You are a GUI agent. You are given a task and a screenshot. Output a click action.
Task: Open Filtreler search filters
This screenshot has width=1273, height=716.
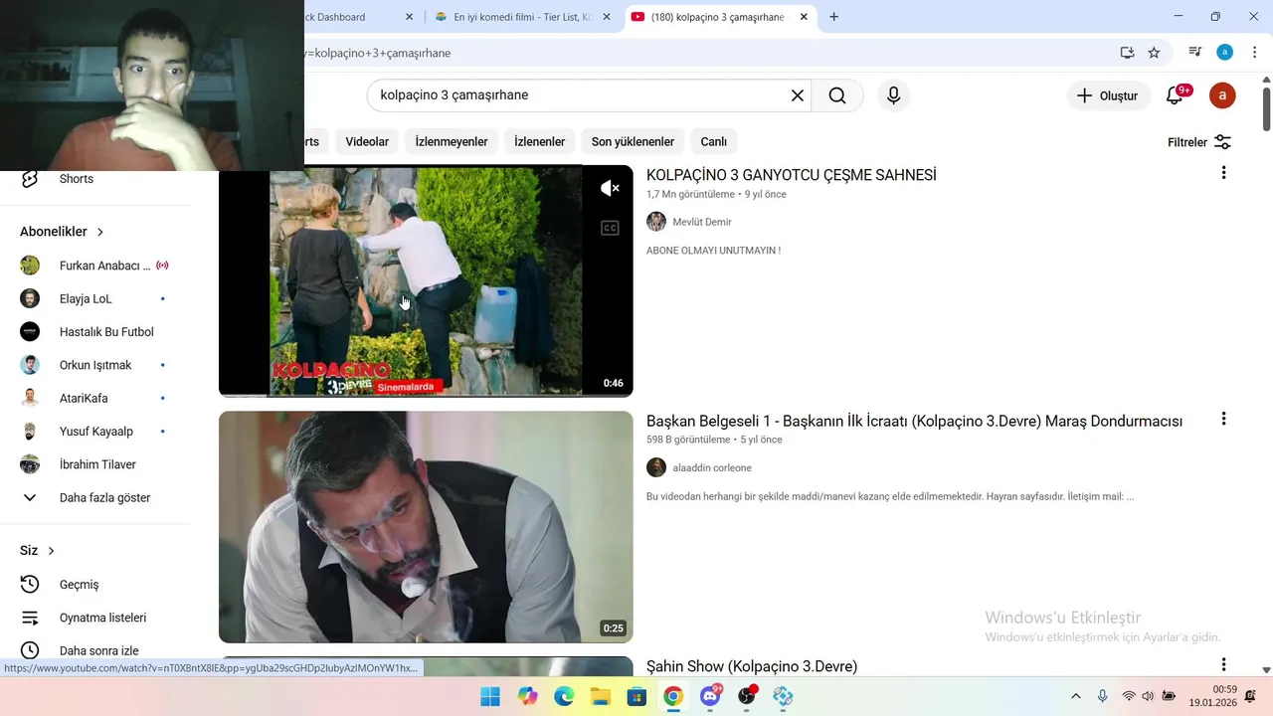[1199, 142]
